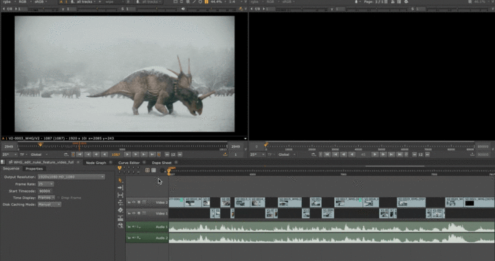Toggle loop playback mode icon in right viewer
This screenshot has width=495, height=261.
click(x=313, y=155)
